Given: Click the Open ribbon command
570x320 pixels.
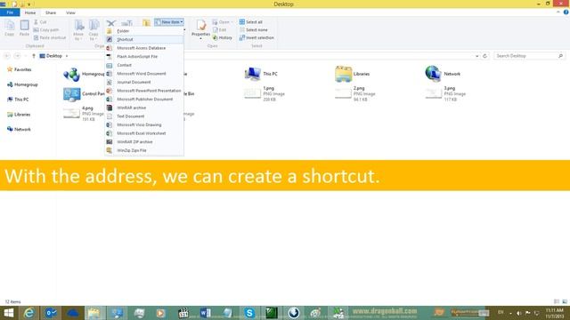Looking at the screenshot, I should [222, 22].
